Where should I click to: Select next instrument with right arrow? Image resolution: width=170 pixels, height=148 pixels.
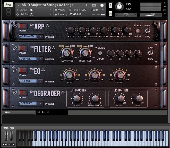point(87,5)
